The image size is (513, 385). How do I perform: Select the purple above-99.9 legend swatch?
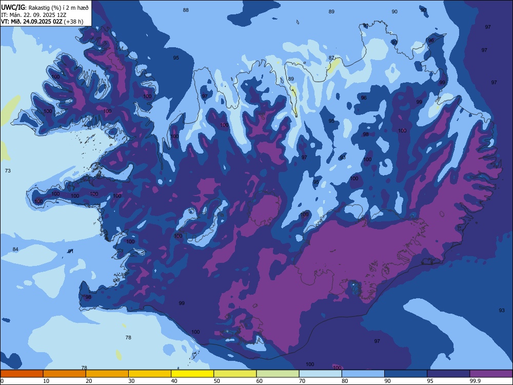point(491,374)
